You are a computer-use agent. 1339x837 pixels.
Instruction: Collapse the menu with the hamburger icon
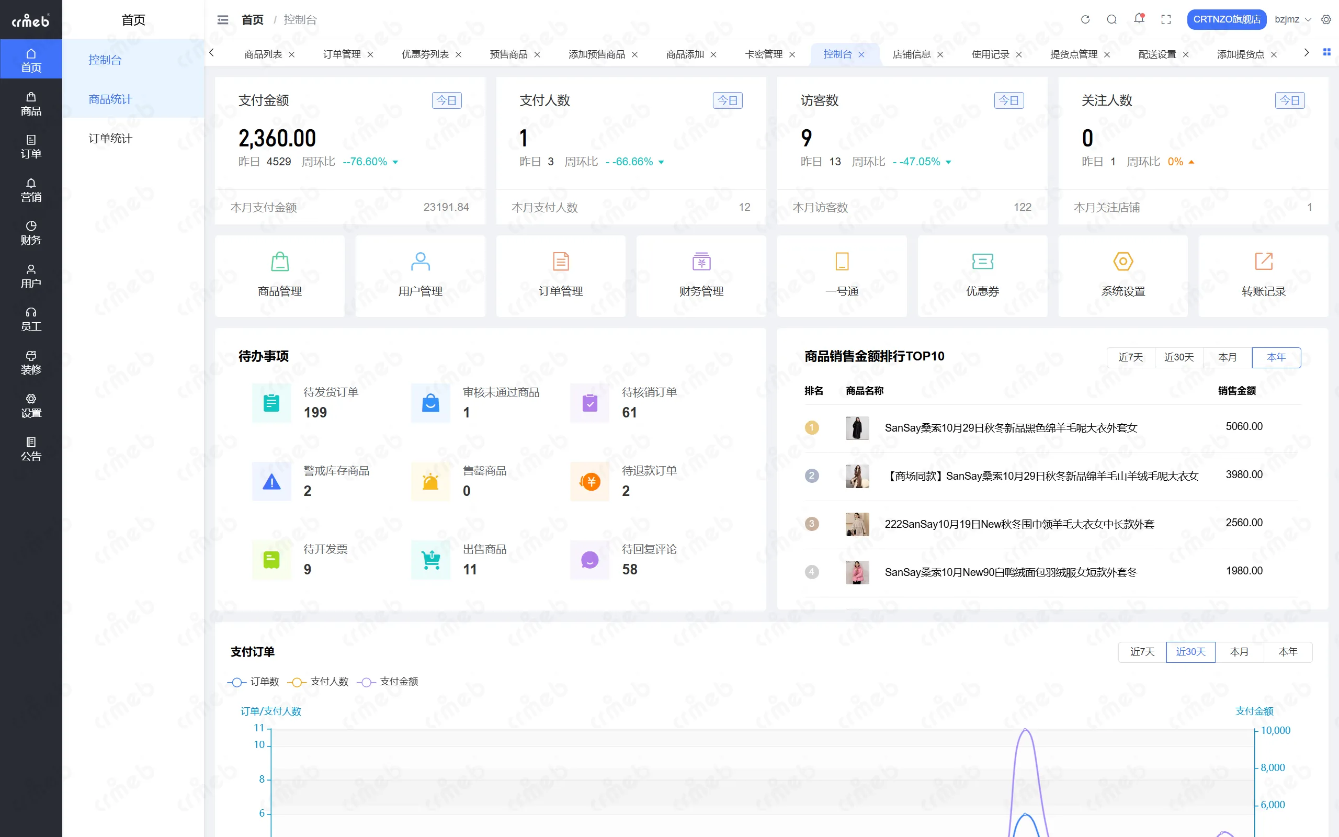[223, 20]
